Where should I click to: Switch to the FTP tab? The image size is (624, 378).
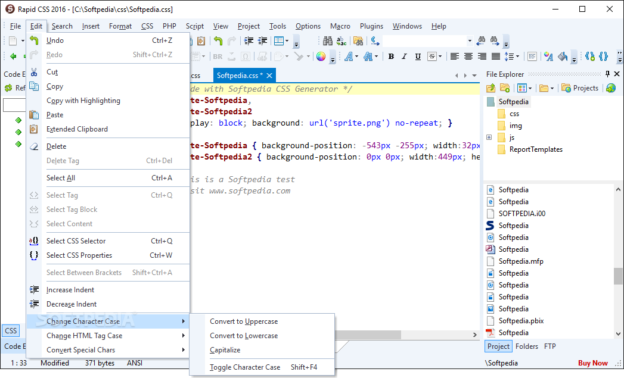pyautogui.click(x=550, y=346)
